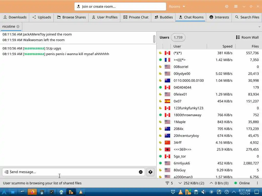
Task: Switch to Browse Shares tab
Action: 71,17
